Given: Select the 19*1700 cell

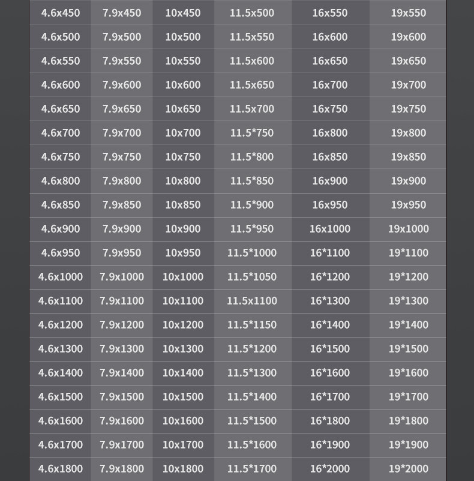Looking at the screenshot, I should tap(409, 396).
